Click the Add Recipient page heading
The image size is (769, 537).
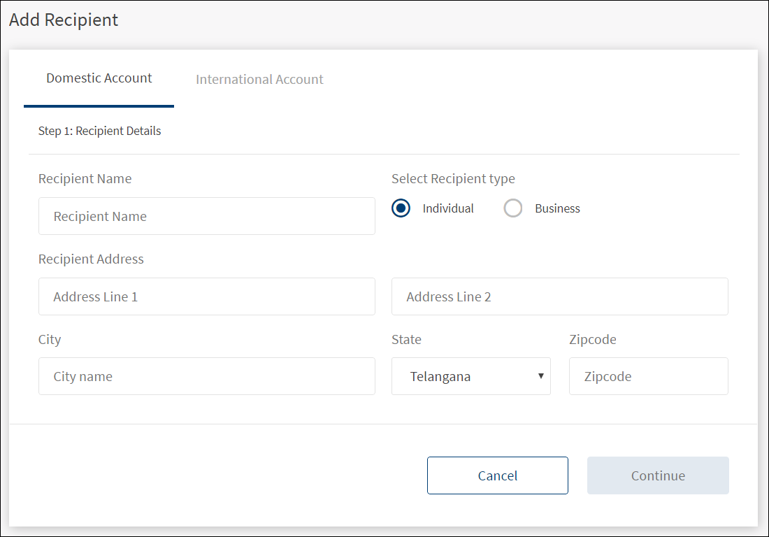click(x=64, y=20)
